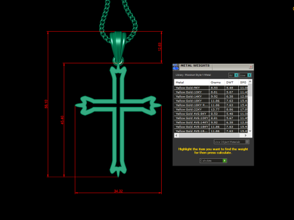Click the 12.63 bail height dimension label
Screen dimensions: 294x220
point(160,46)
